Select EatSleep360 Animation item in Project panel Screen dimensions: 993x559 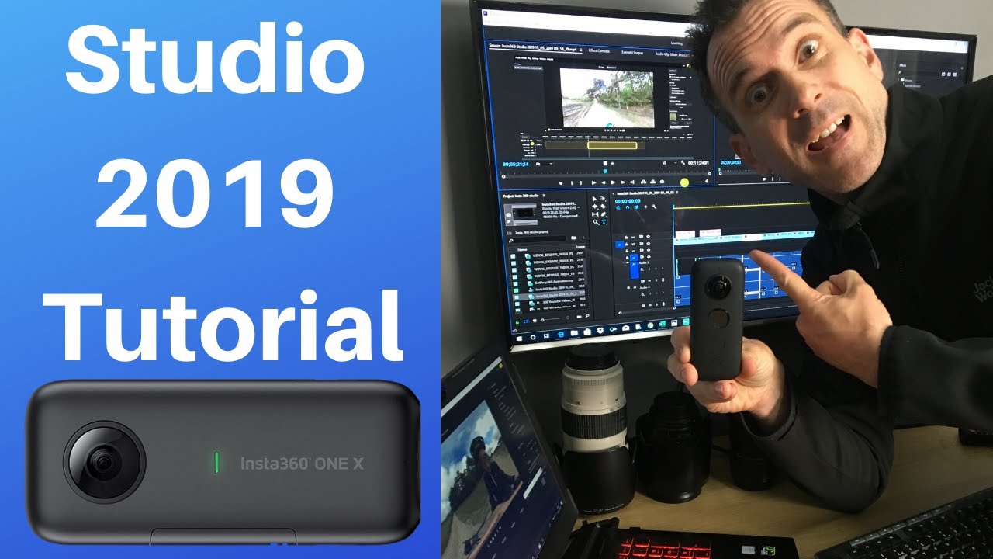[554, 281]
